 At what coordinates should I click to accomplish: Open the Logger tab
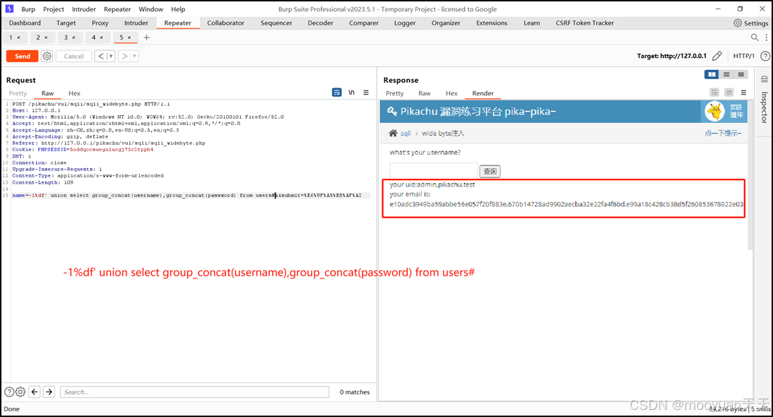(405, 23)
